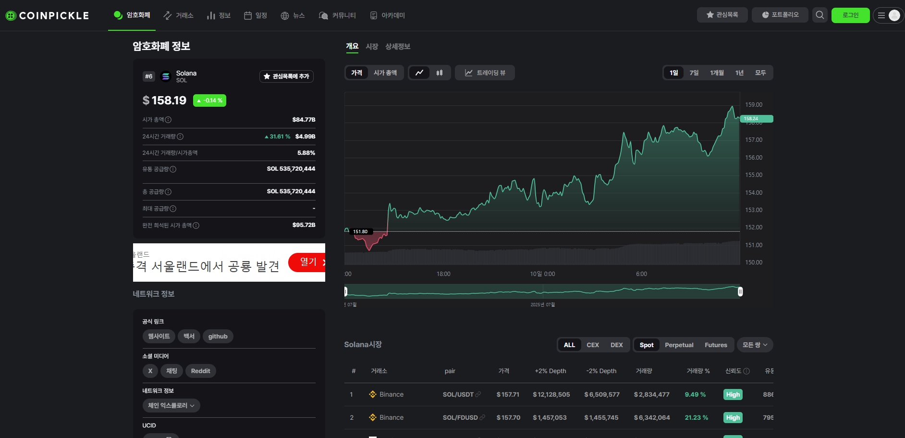Click info icon beside 신뢰도 column
This screenshot has height=438, width=905.
(746, 371)
